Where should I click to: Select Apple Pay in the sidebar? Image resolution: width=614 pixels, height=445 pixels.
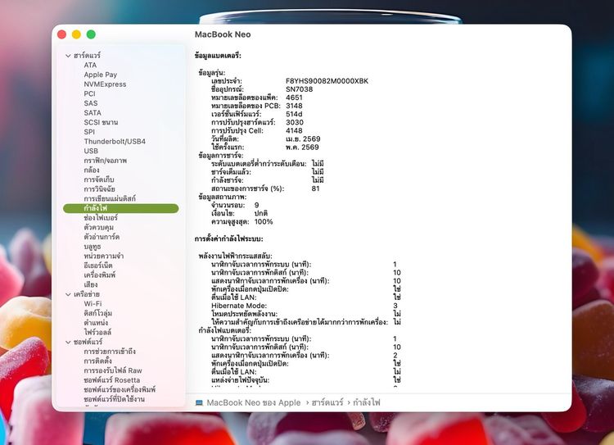(x=100, y=75)
